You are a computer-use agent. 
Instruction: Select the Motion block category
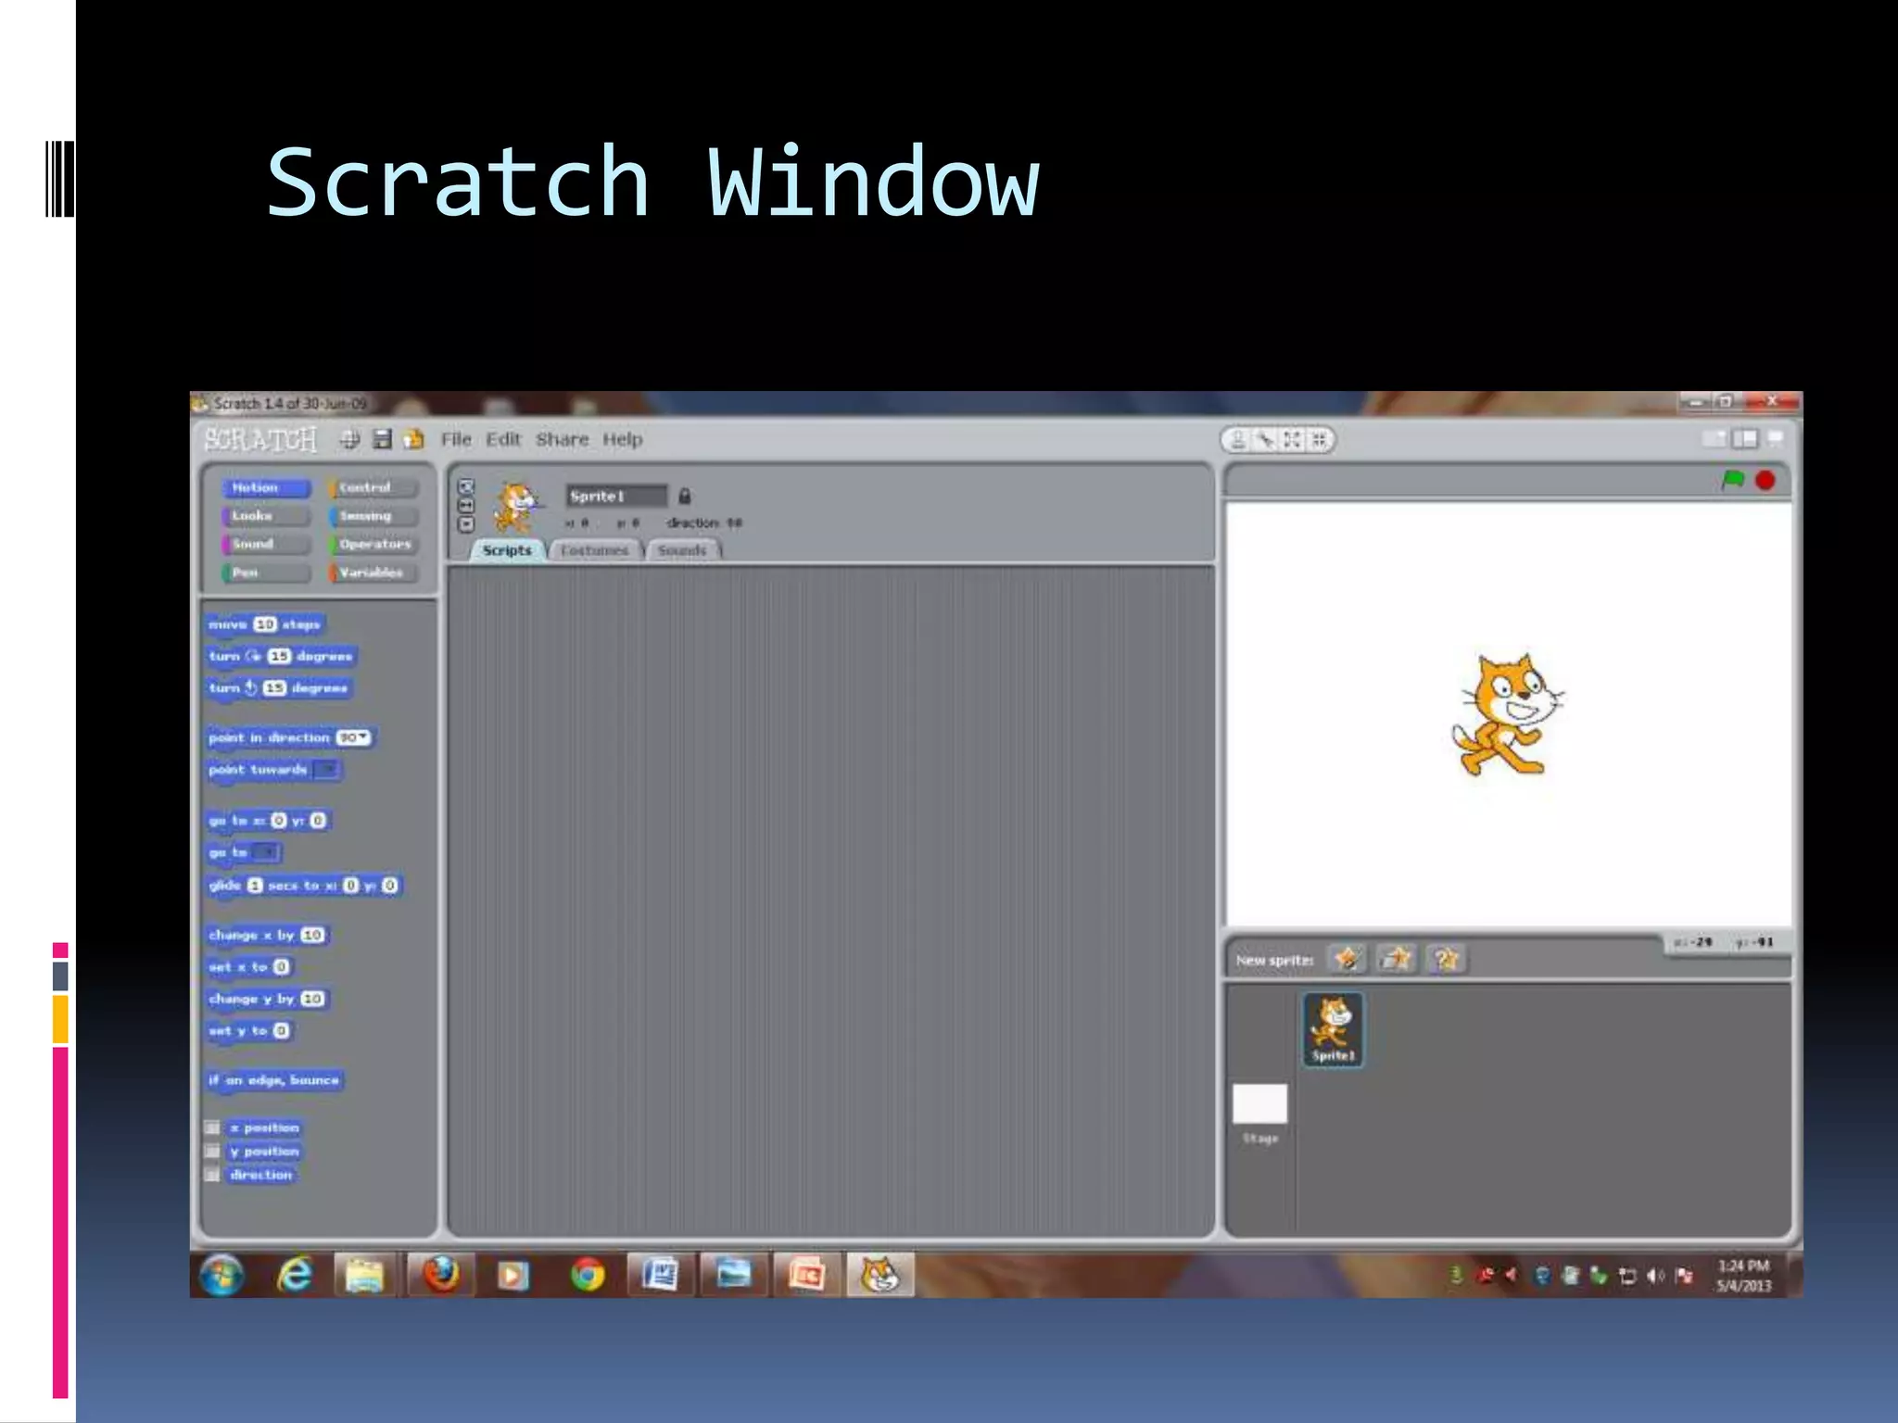(x=266, y=487)
